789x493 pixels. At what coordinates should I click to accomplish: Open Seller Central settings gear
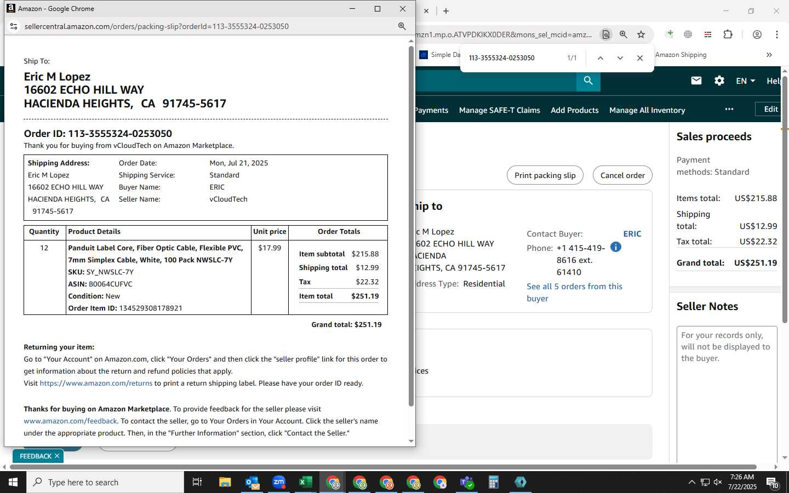719,81
